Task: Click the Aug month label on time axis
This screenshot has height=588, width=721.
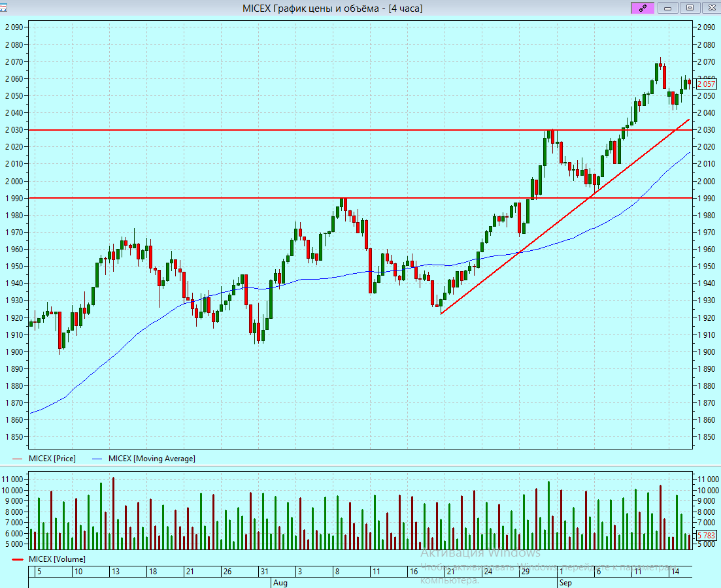Action: (x=280, y=583)
